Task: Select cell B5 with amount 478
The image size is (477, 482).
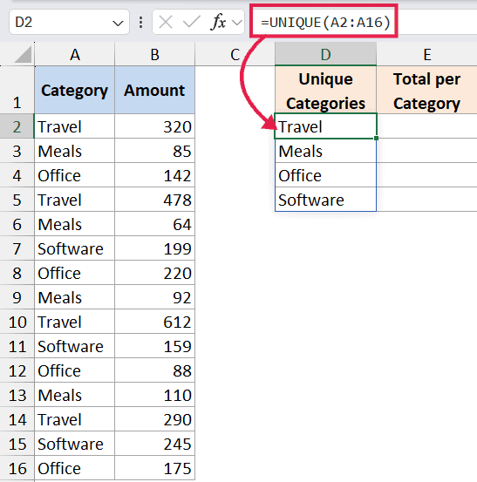Action: click(x=154, y=200)
